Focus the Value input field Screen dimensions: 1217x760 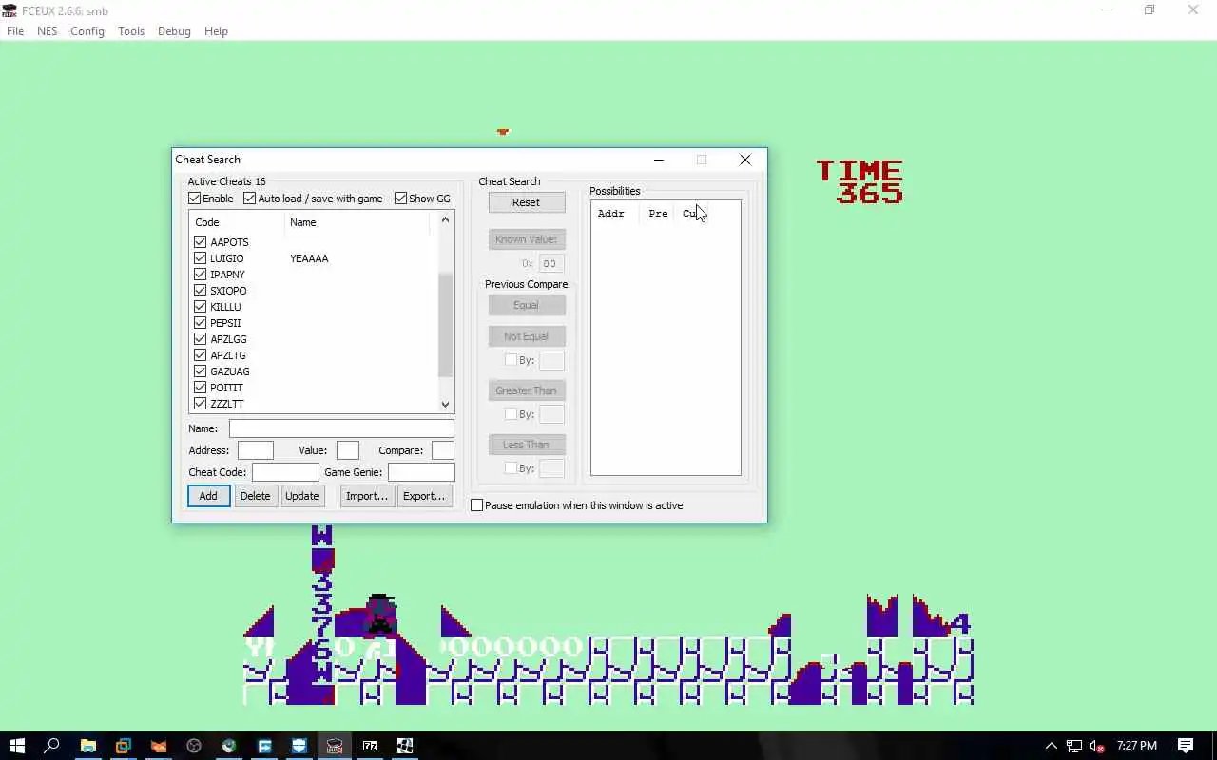pos(348,450)
